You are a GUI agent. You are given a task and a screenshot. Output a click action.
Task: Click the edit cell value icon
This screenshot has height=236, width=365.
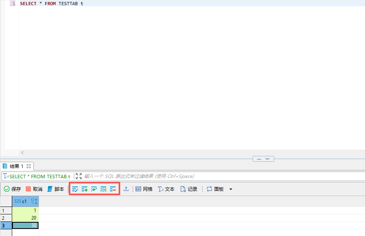[x=75, y=189]
